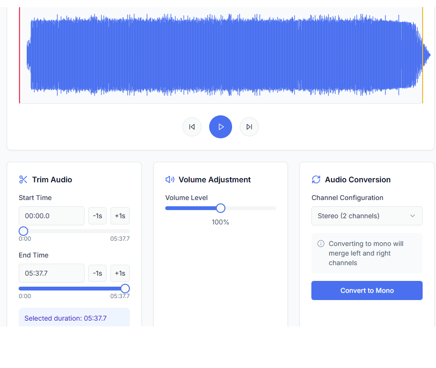
Task: Click the Start Time input field
Action: pos(52,216)
